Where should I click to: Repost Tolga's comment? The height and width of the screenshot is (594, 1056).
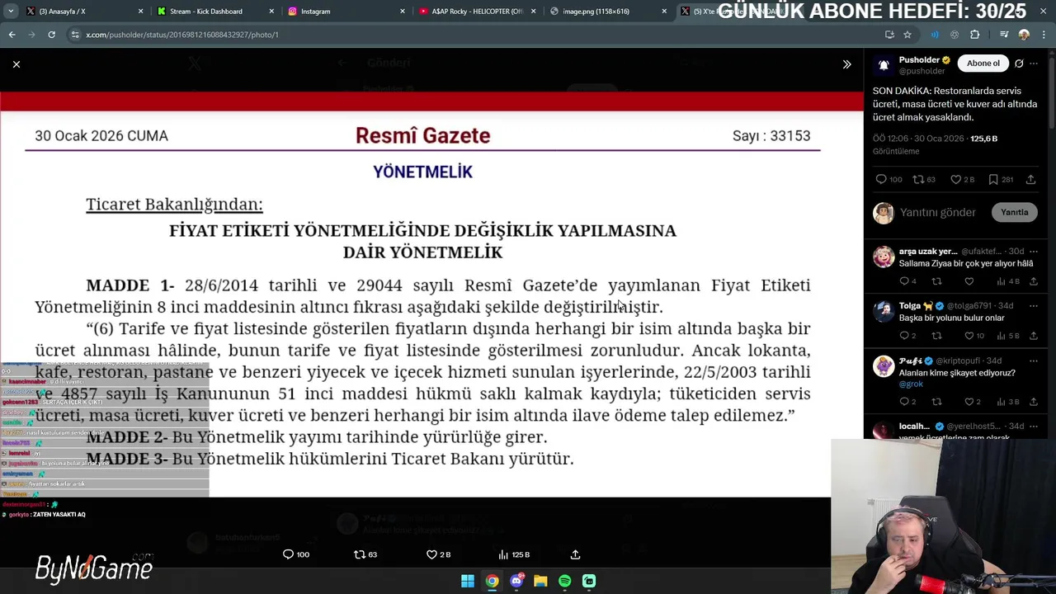pyautogui.click(x=936, y=336)
